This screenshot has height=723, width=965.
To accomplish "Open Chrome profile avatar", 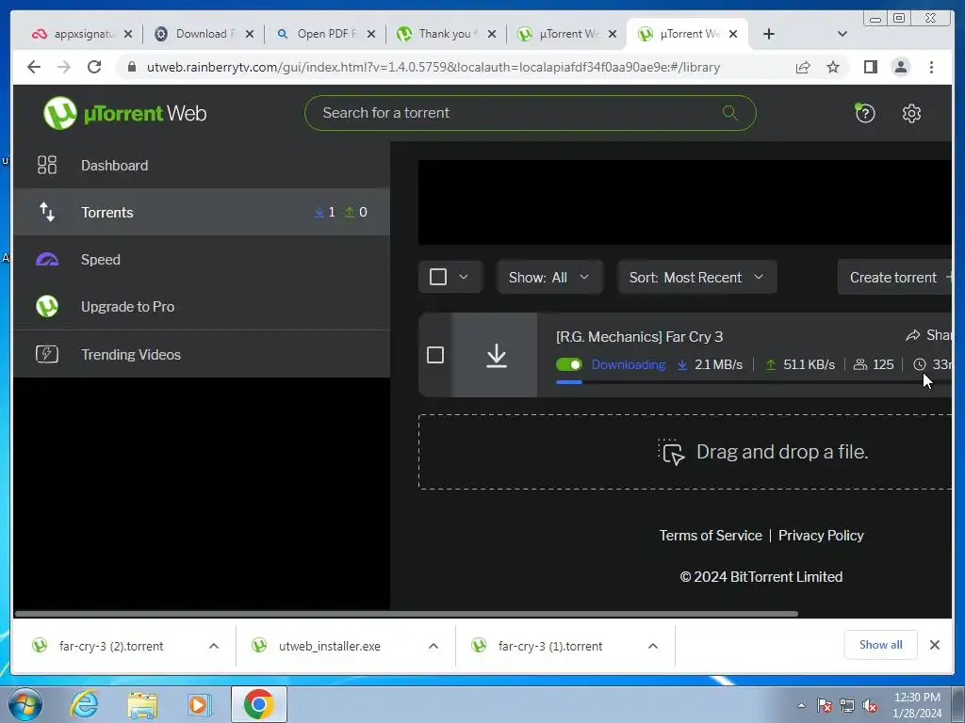I will pyautogui.click(x=900, y=67).
